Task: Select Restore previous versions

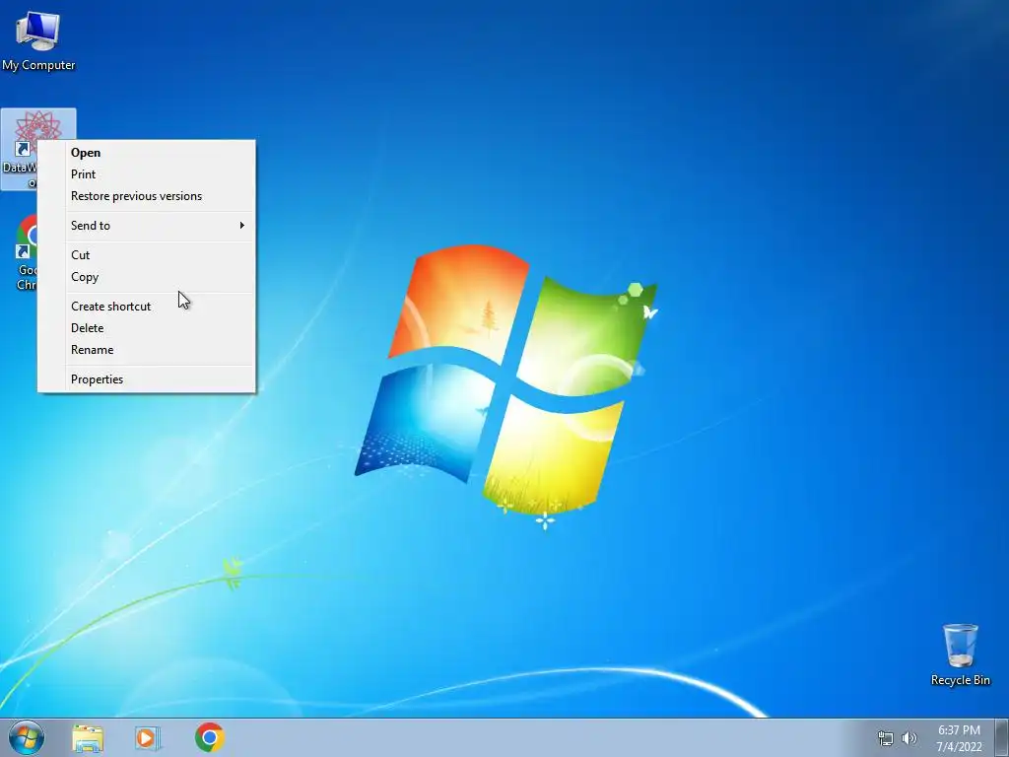Action: coord(147,196)
